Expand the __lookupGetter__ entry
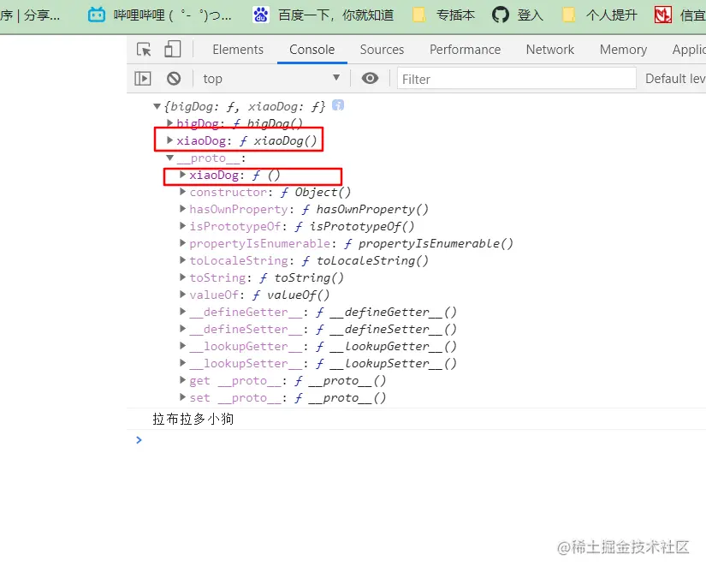The image size is (706, 572). click(x=182, y=345)
